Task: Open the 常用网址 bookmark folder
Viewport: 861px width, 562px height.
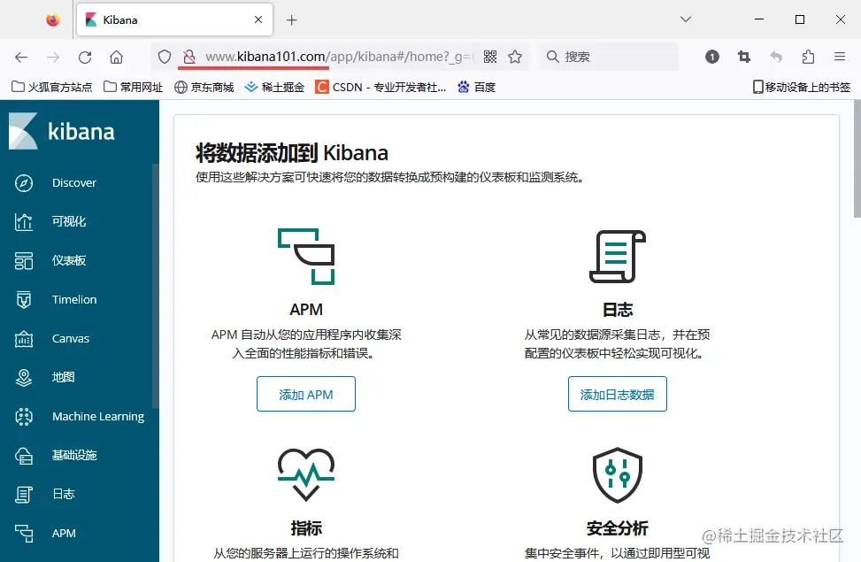Action: (x=134, y=88)
